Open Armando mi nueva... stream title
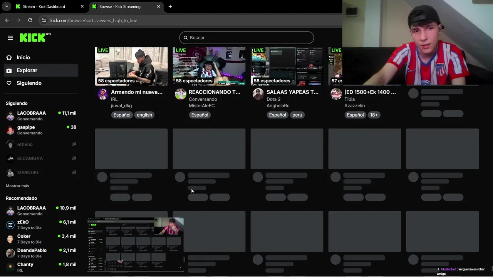The height and width of the screenshot is (277, 493). click(137, 92)
